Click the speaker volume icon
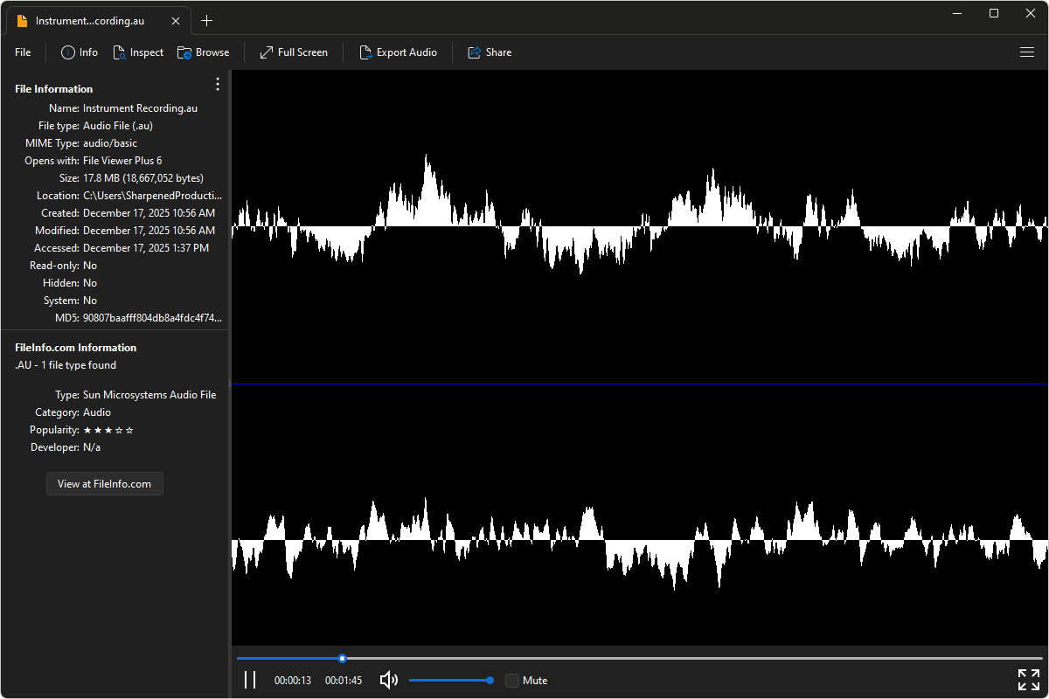1049x699 pixels. pyautogui.click(x=388, y=679)
